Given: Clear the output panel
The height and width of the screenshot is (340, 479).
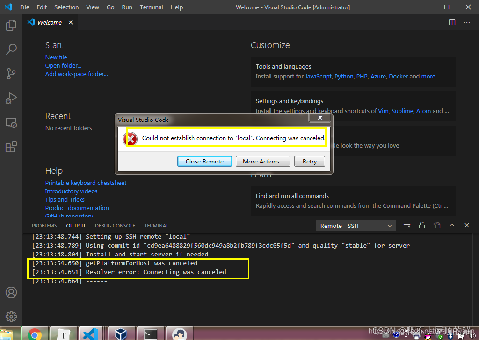Looking at the screenshot, I should [407, 226].
